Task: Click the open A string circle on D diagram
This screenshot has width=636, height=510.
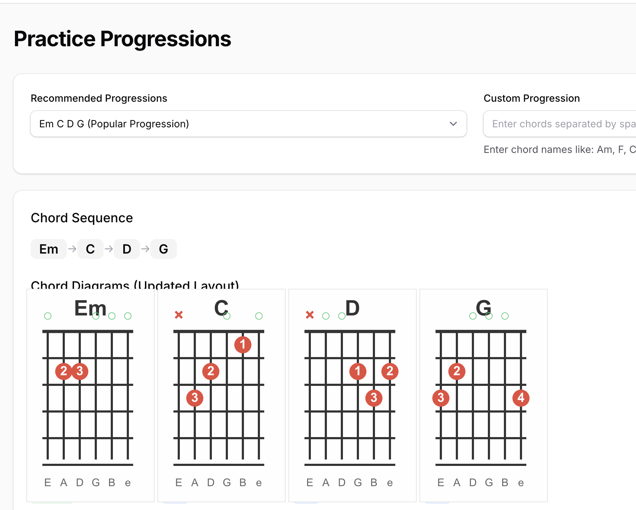Action: click(x=325, y=315)
